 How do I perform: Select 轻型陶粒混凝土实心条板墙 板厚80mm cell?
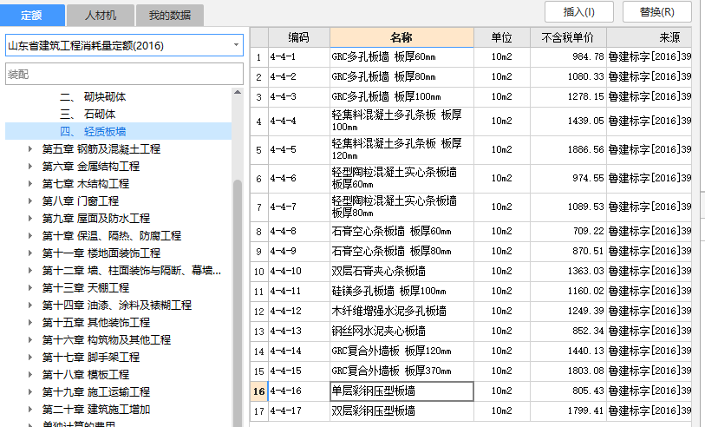coord(401,207)
